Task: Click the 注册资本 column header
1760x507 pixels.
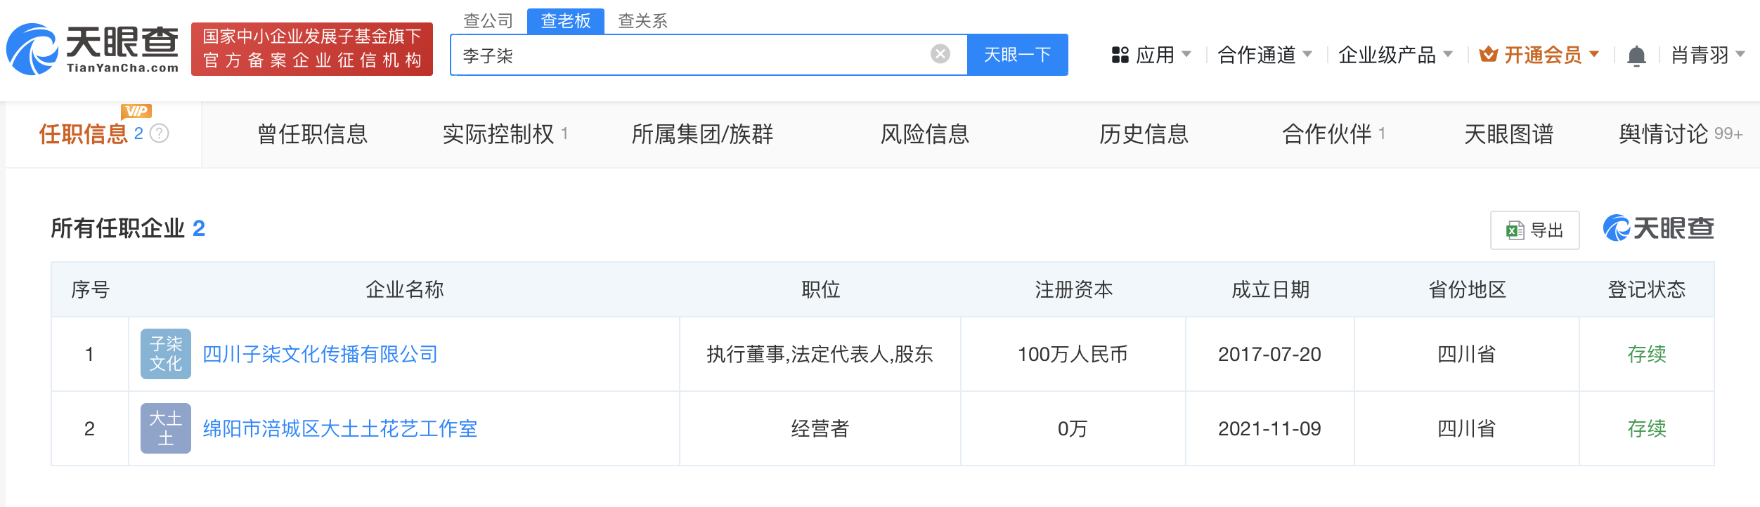Action: [x=1073, y=289]
